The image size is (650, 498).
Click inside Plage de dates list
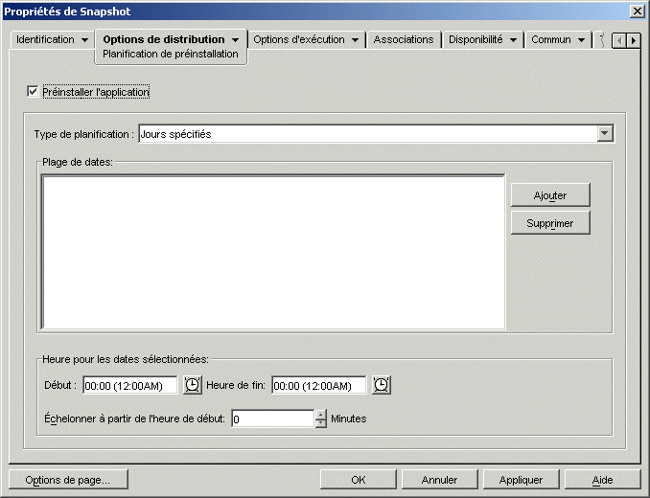pos(273,252)
